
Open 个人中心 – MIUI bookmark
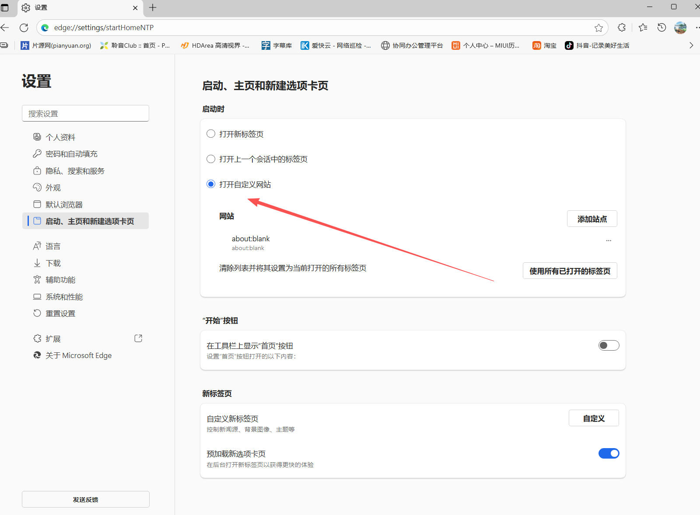pyautogui.click(x=486, y=45)
